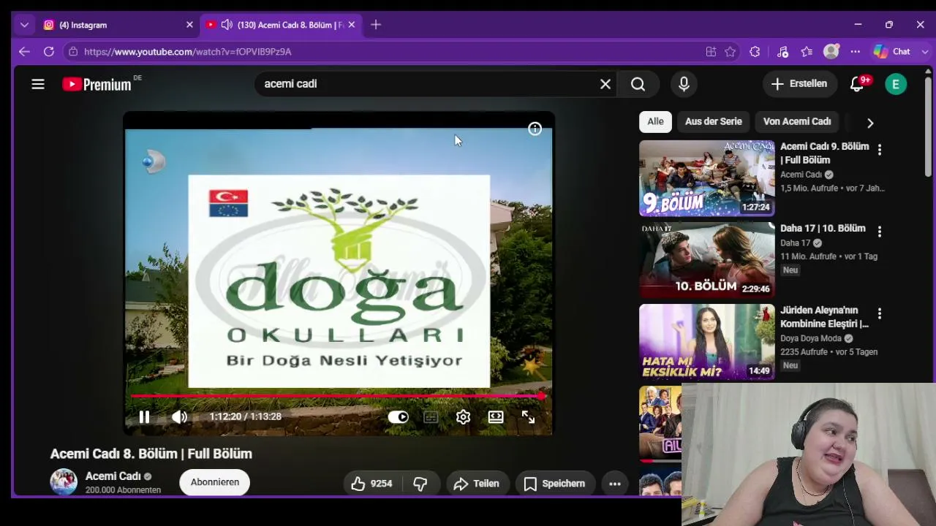
Task: Open the split screen icon in the address bar
Action: (711, 52)
